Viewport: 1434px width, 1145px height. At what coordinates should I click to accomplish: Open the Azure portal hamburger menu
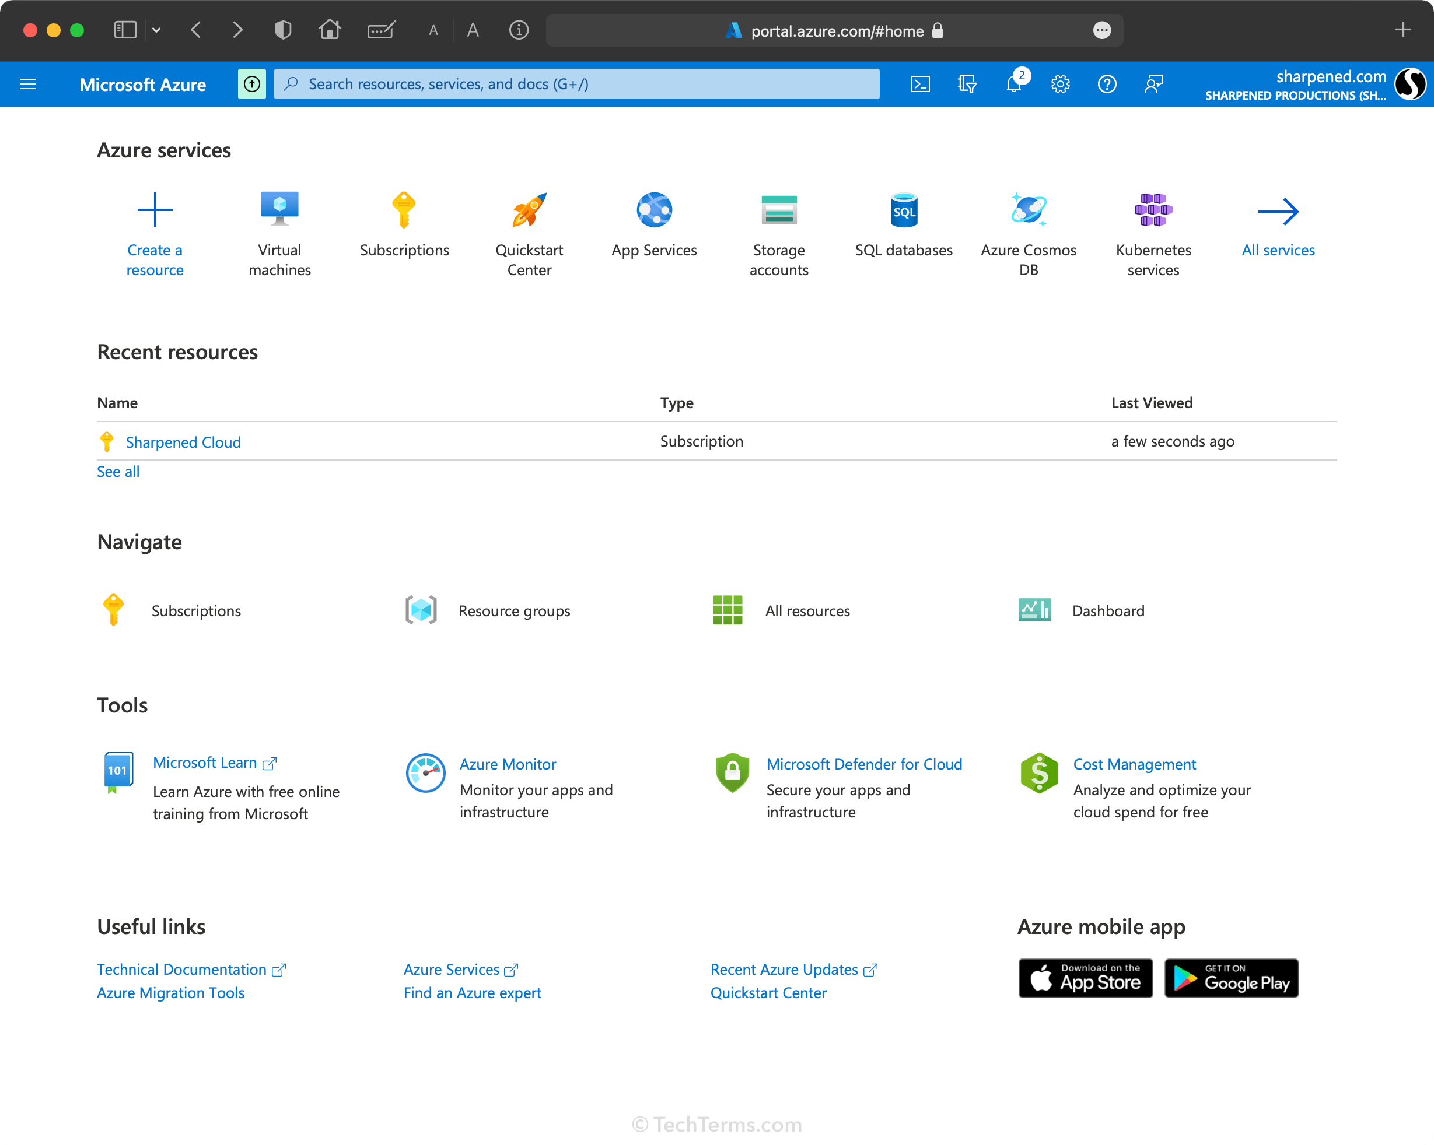coord(28,85)
